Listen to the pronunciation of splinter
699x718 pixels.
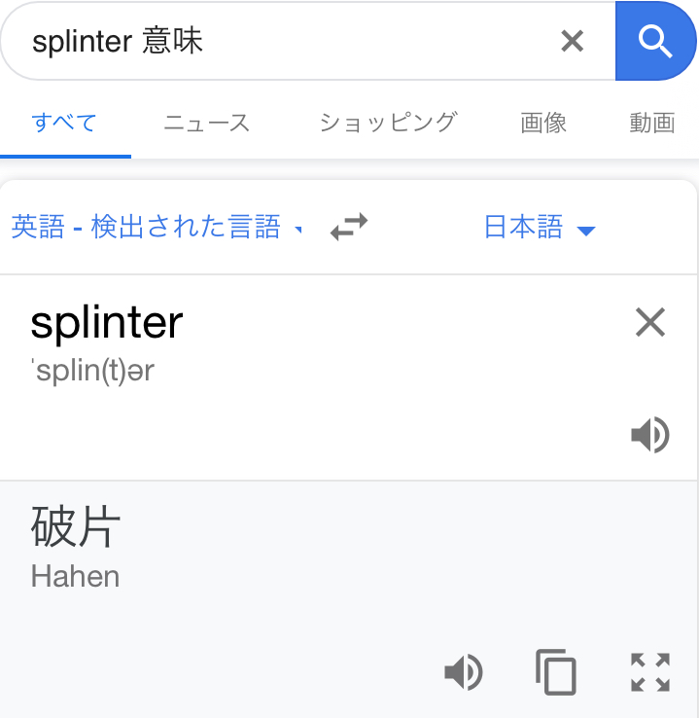[x=649, y=435]
